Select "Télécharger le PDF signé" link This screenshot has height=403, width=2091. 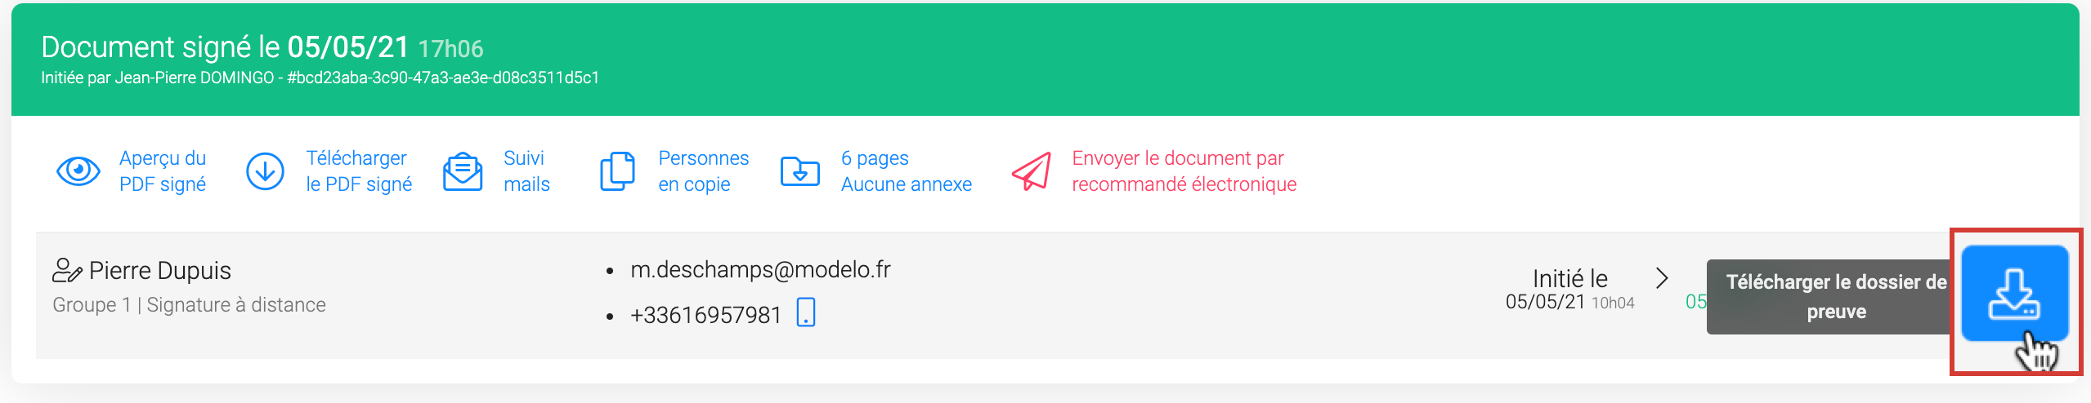point(359,171)
